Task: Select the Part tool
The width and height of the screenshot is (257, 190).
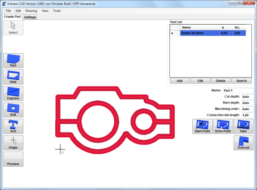Action: point(13,60)
